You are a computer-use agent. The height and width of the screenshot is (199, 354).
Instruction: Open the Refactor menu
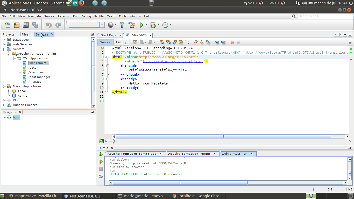pyautogui.click(x=64, y=16)
